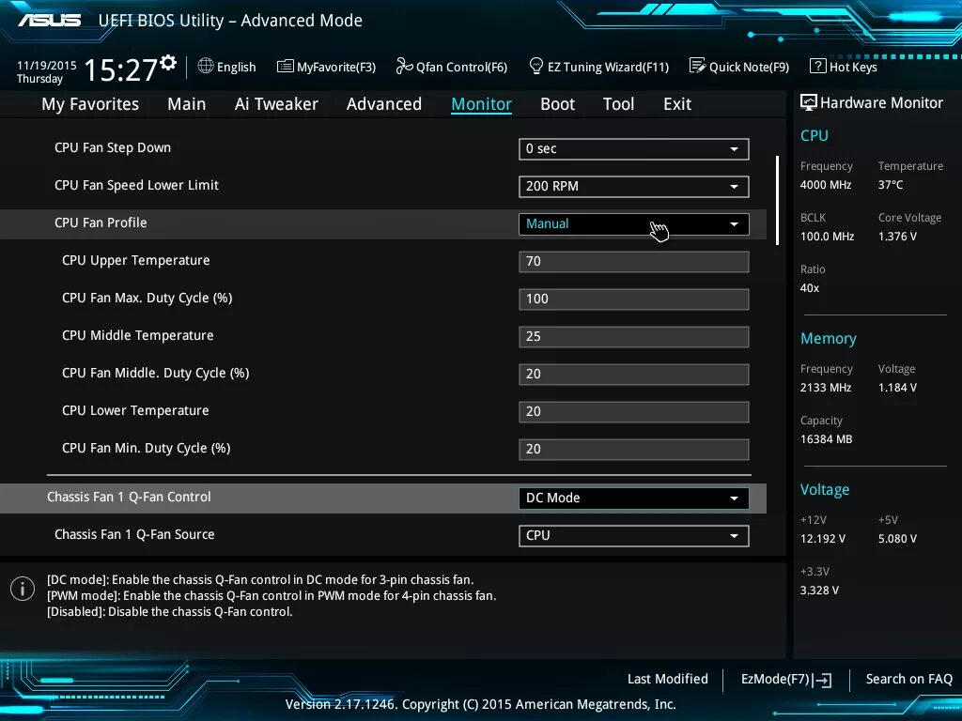Launch EZ Tuning Wizard(F11) bulb icon
The height and width of the screenshot is (721, 962).
[x=535, y=66]
